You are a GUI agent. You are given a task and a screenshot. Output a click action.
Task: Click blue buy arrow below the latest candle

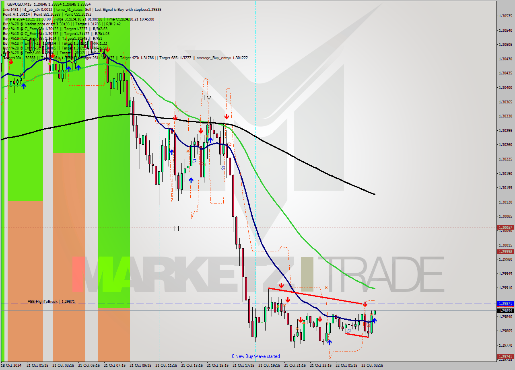(375, 321)
